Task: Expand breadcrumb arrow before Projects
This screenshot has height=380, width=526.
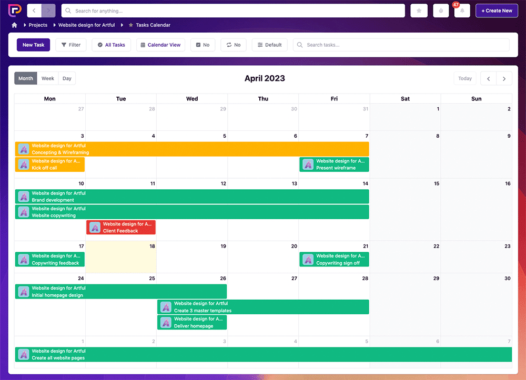Action: coord(25,25)
